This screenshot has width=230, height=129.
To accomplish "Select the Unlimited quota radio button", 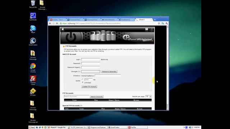I will (83, 82).
